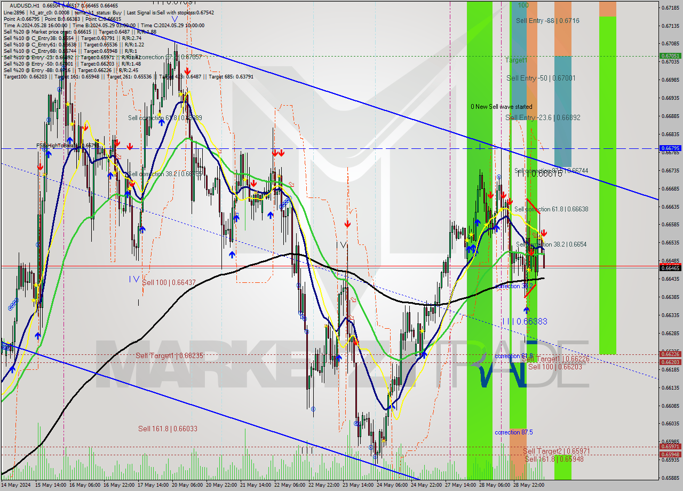Click the red 0.66203 price tag on axis
Viewport: 683px width, 491px height.
click(x=670, y=362)
